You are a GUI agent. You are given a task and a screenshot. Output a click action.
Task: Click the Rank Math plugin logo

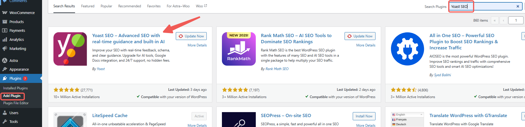point(239,49)
